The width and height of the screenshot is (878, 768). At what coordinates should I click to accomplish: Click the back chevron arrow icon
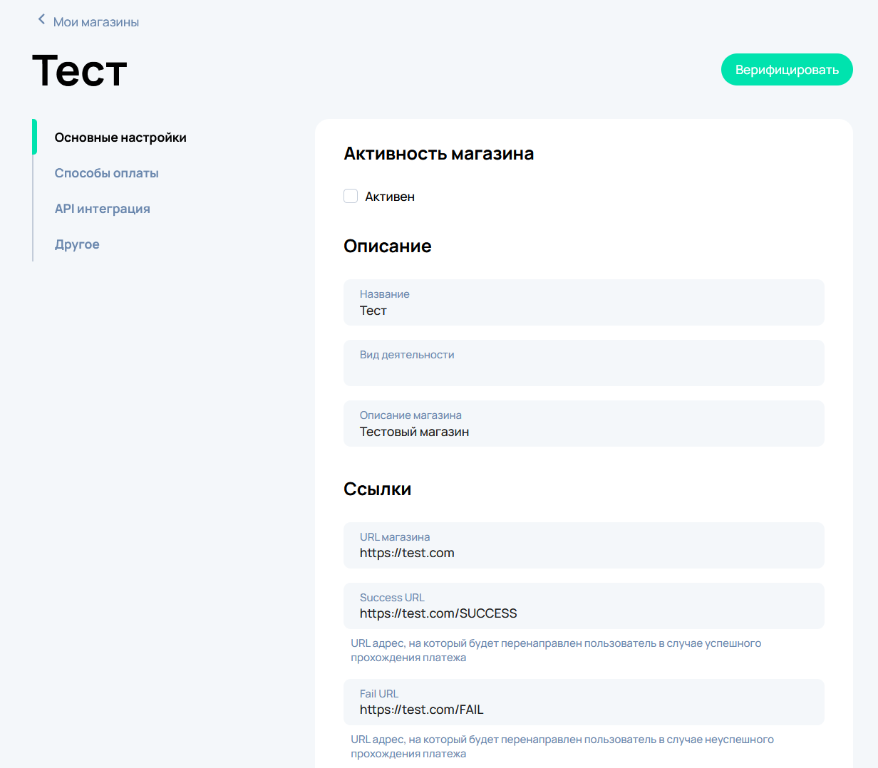point(41,20)
